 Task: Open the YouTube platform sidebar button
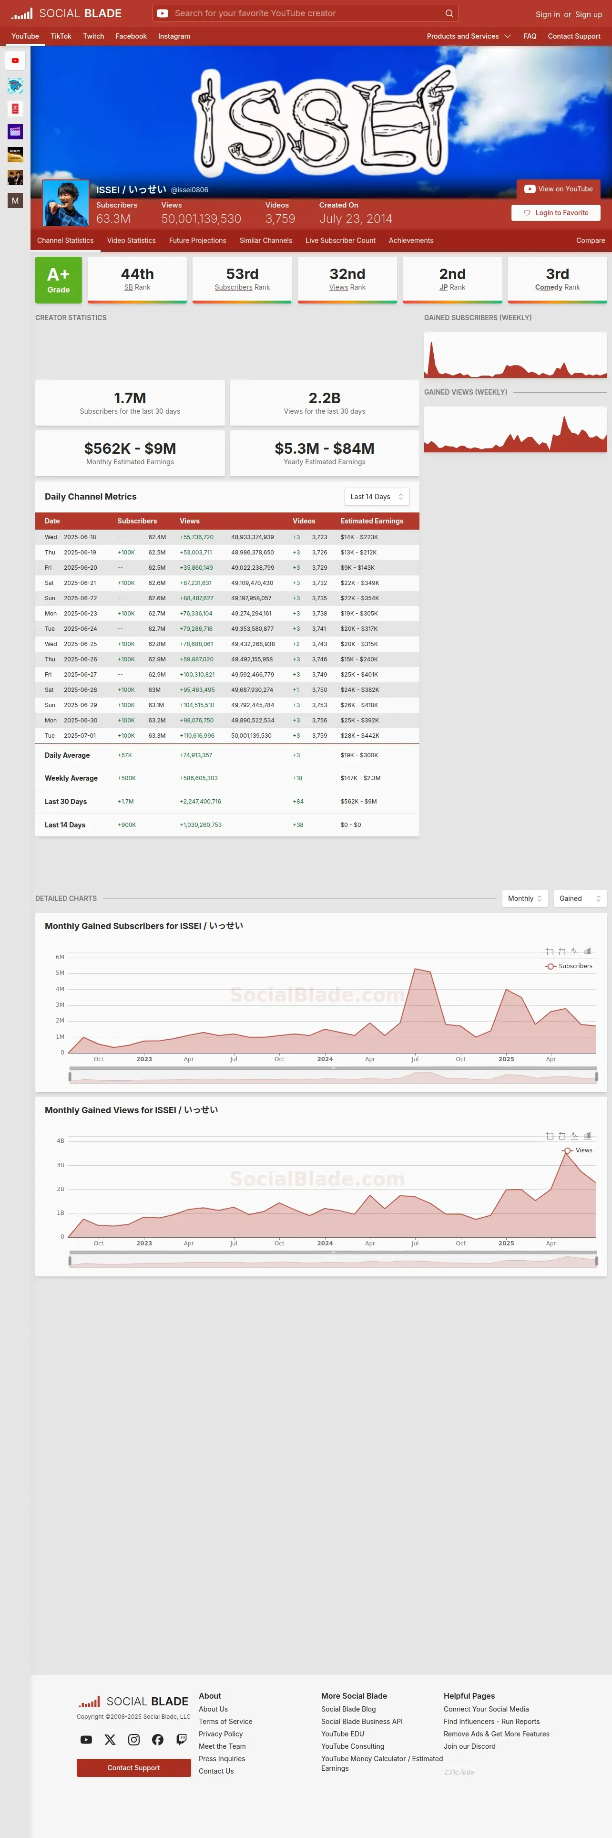tap(15, 61)
